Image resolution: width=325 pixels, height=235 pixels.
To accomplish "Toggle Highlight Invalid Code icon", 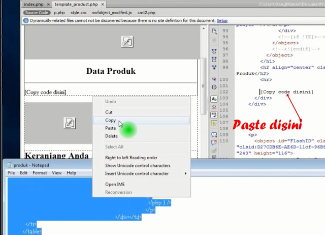I will click(214, 107).
